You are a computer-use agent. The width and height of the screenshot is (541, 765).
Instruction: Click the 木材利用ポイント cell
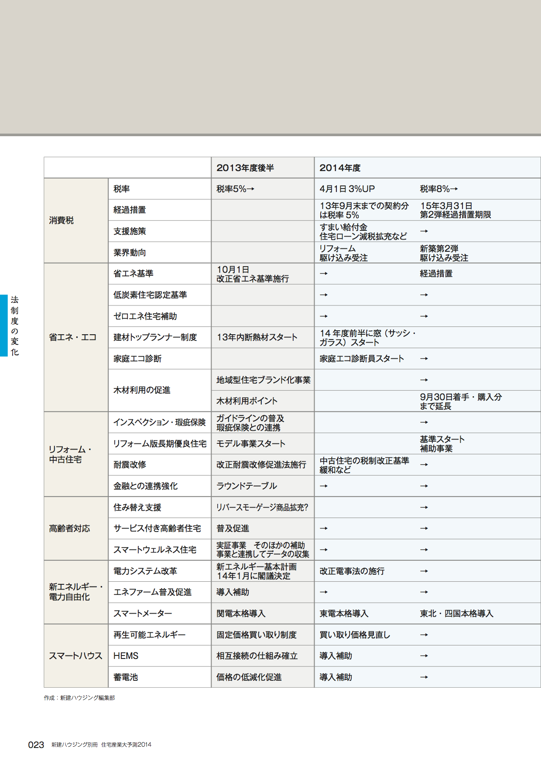tap(247, 401)
